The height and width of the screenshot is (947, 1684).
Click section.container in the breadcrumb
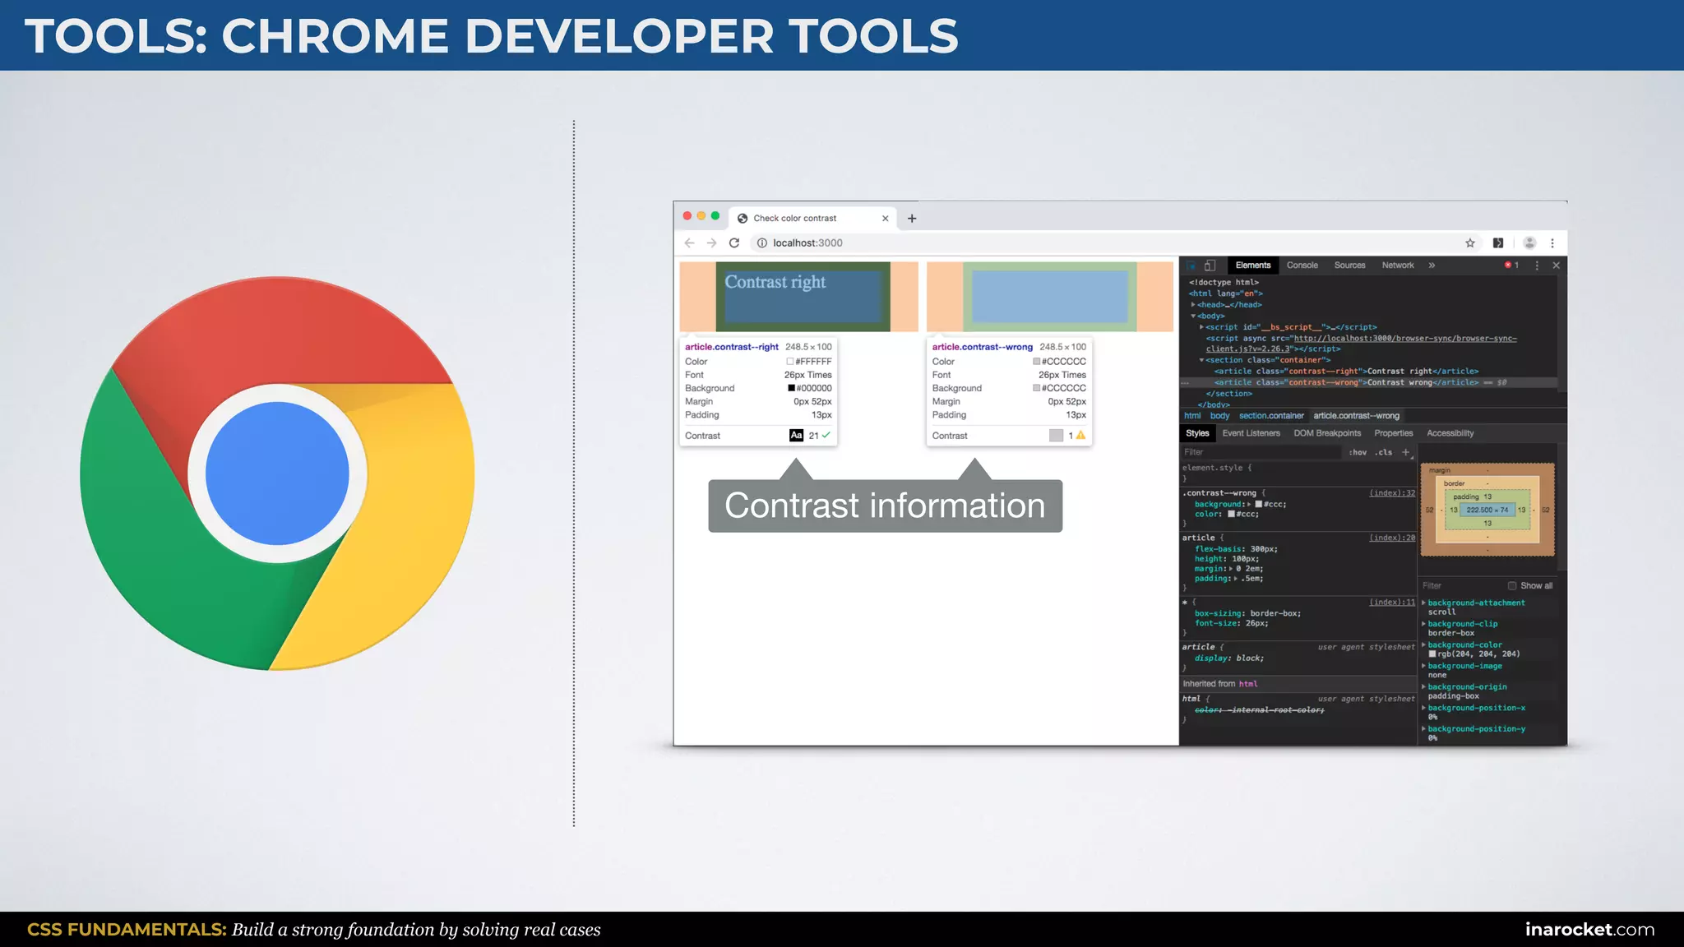tap(1271, 416)
